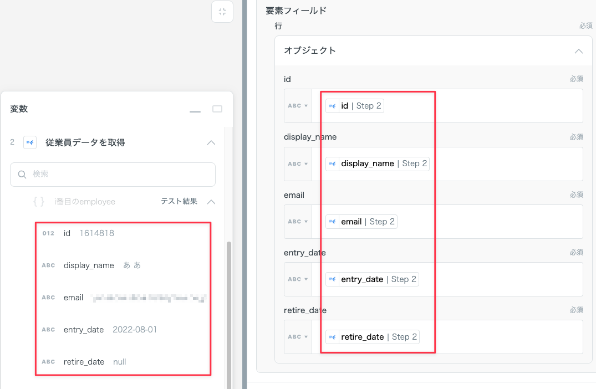
Task: Open the ABC type dropdown for id field
Action: tap(298, 106)
